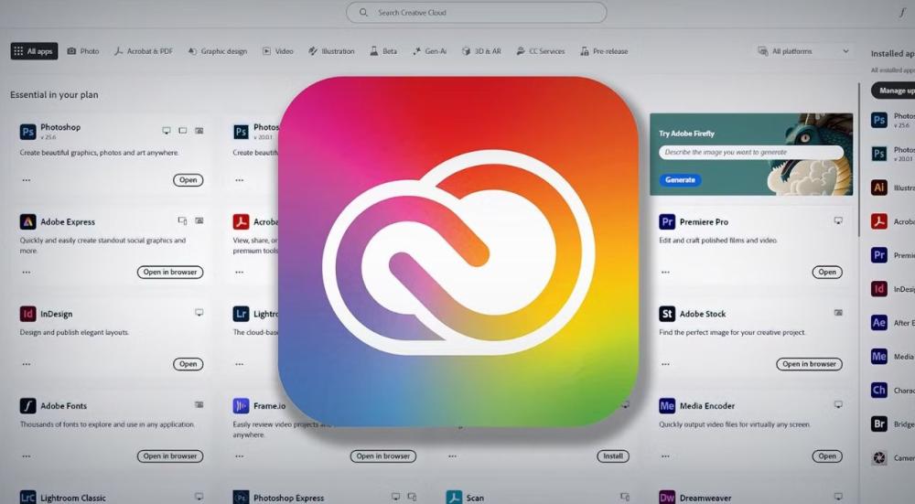This screenshot has height=504, width=915.
Task: Open Media Encoder with its Open button
Action: pyautogui.click(x=827, y=456)
